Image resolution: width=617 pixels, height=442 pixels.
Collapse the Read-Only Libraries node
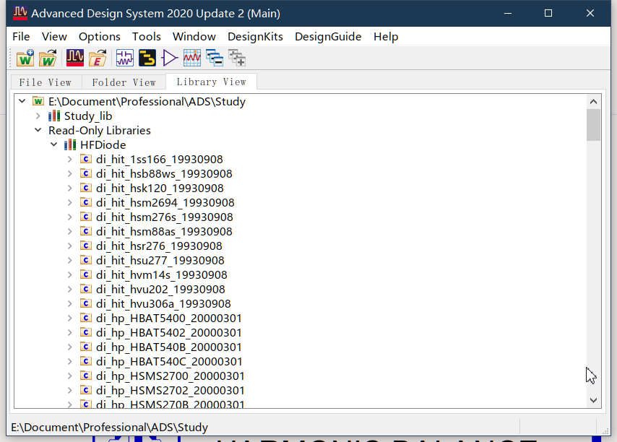pyautogui.click(x=38, y=130)
